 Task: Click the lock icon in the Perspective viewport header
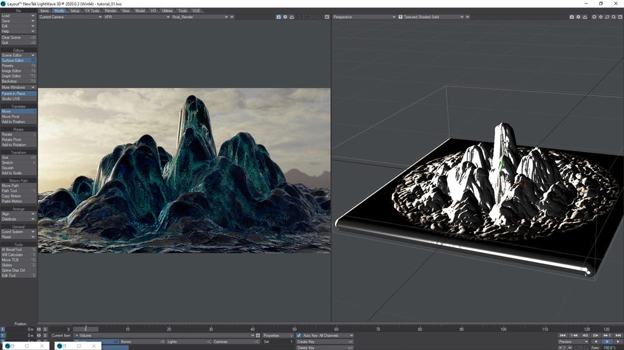click(x=572, y=17)
